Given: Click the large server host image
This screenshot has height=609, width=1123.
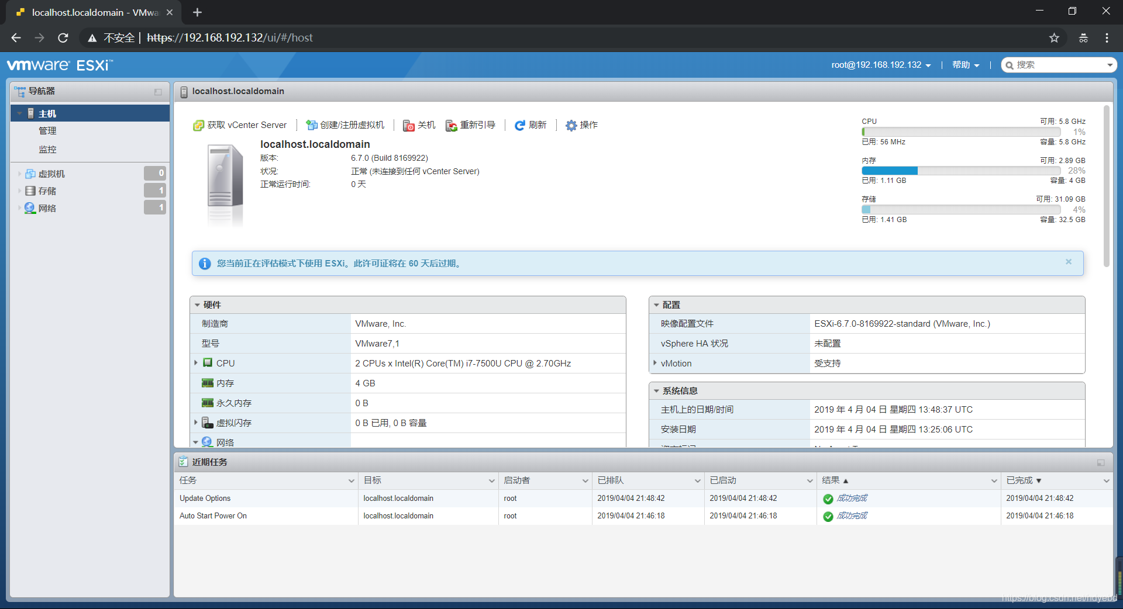Looking at the screenshot, I should point(225,184).
